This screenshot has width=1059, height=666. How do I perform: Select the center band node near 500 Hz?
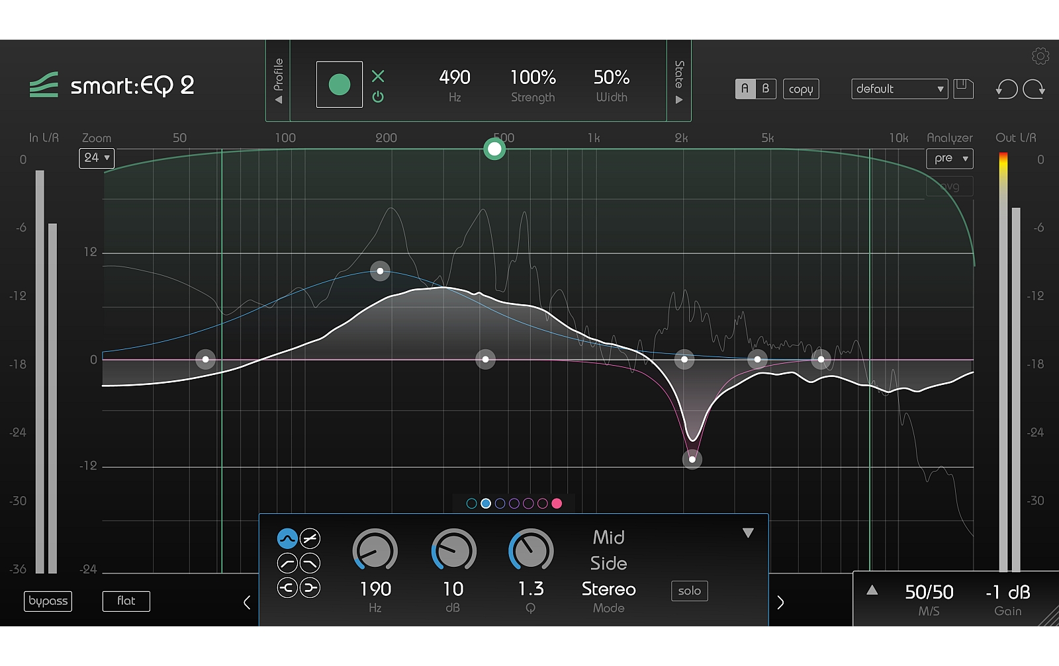tap(486, 359)
